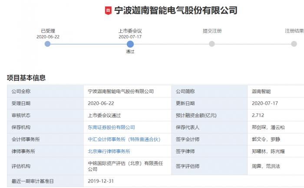Click the 中铭国际资产评估 appraisal agency cell

click(125, 166)
